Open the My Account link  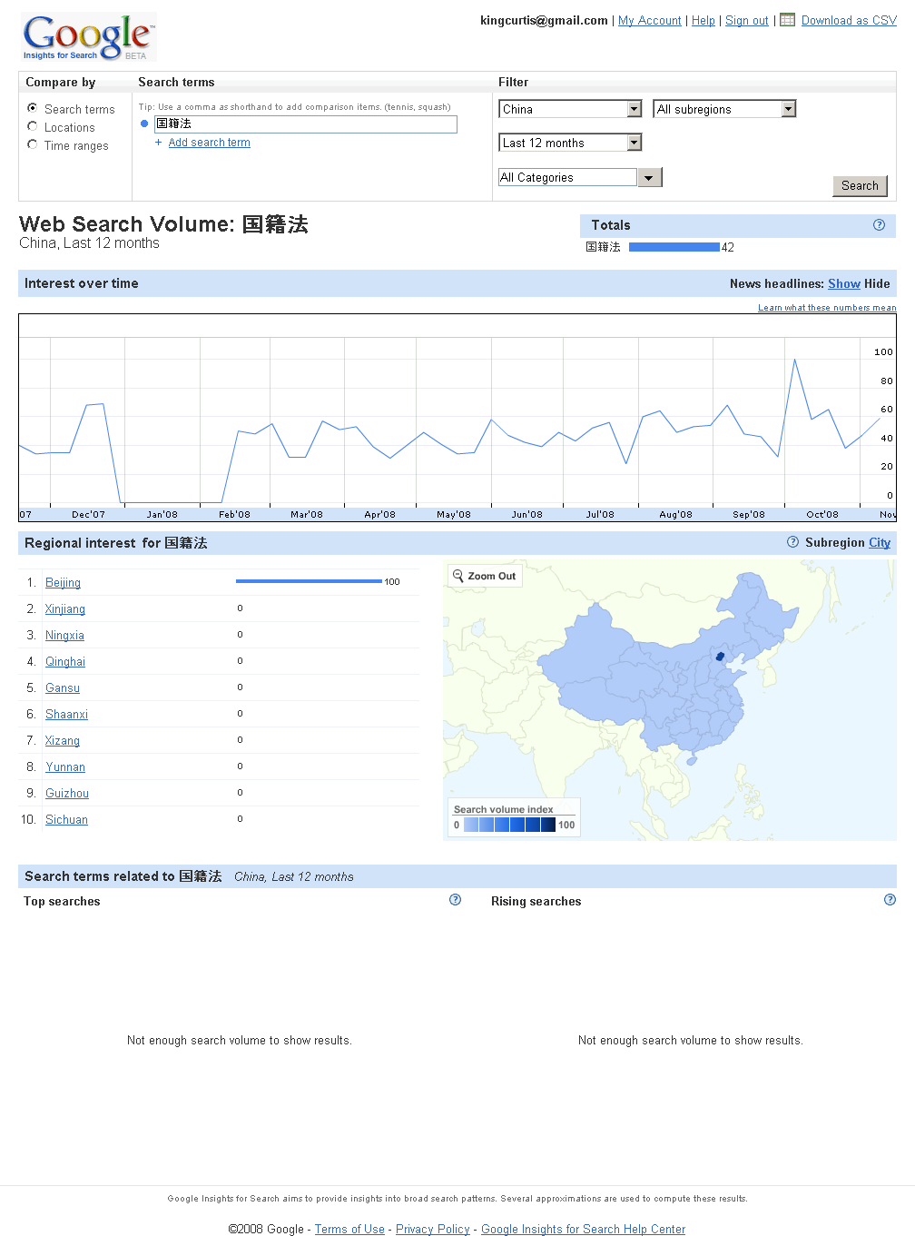tap(650, 20)
